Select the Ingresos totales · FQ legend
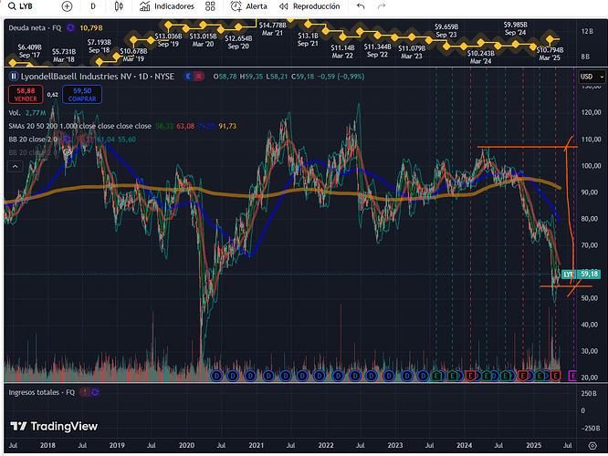The width and height of the screenshot is (608, 456). click(42, 392)
